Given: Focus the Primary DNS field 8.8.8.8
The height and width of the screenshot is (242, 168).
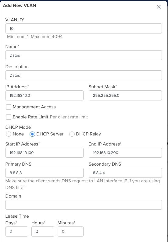Looking at the screenshot, I should [45, 173].
